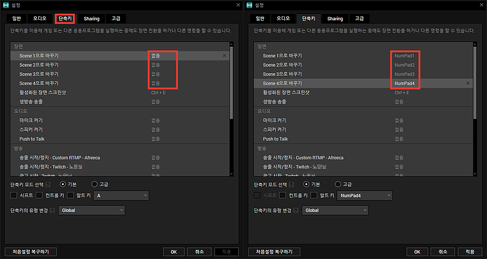Open the Global type dropdown, right window
487x259 pixels.
pos(335,210)
